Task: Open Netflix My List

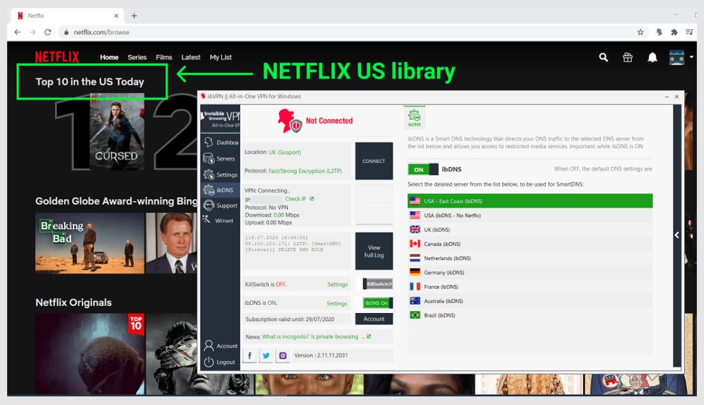Action: coord(221,58)
